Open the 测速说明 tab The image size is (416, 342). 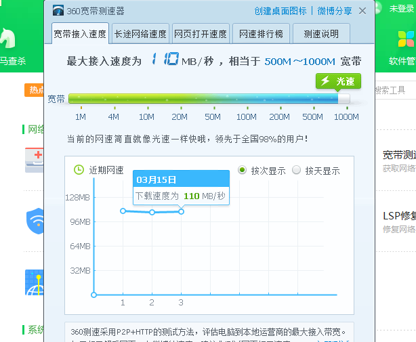pyautogui.click(x=321, y=34)
